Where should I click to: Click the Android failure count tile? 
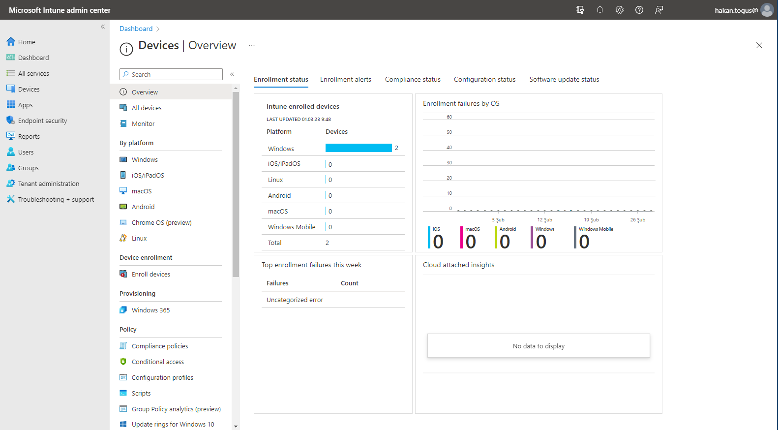tap(506, 238)
